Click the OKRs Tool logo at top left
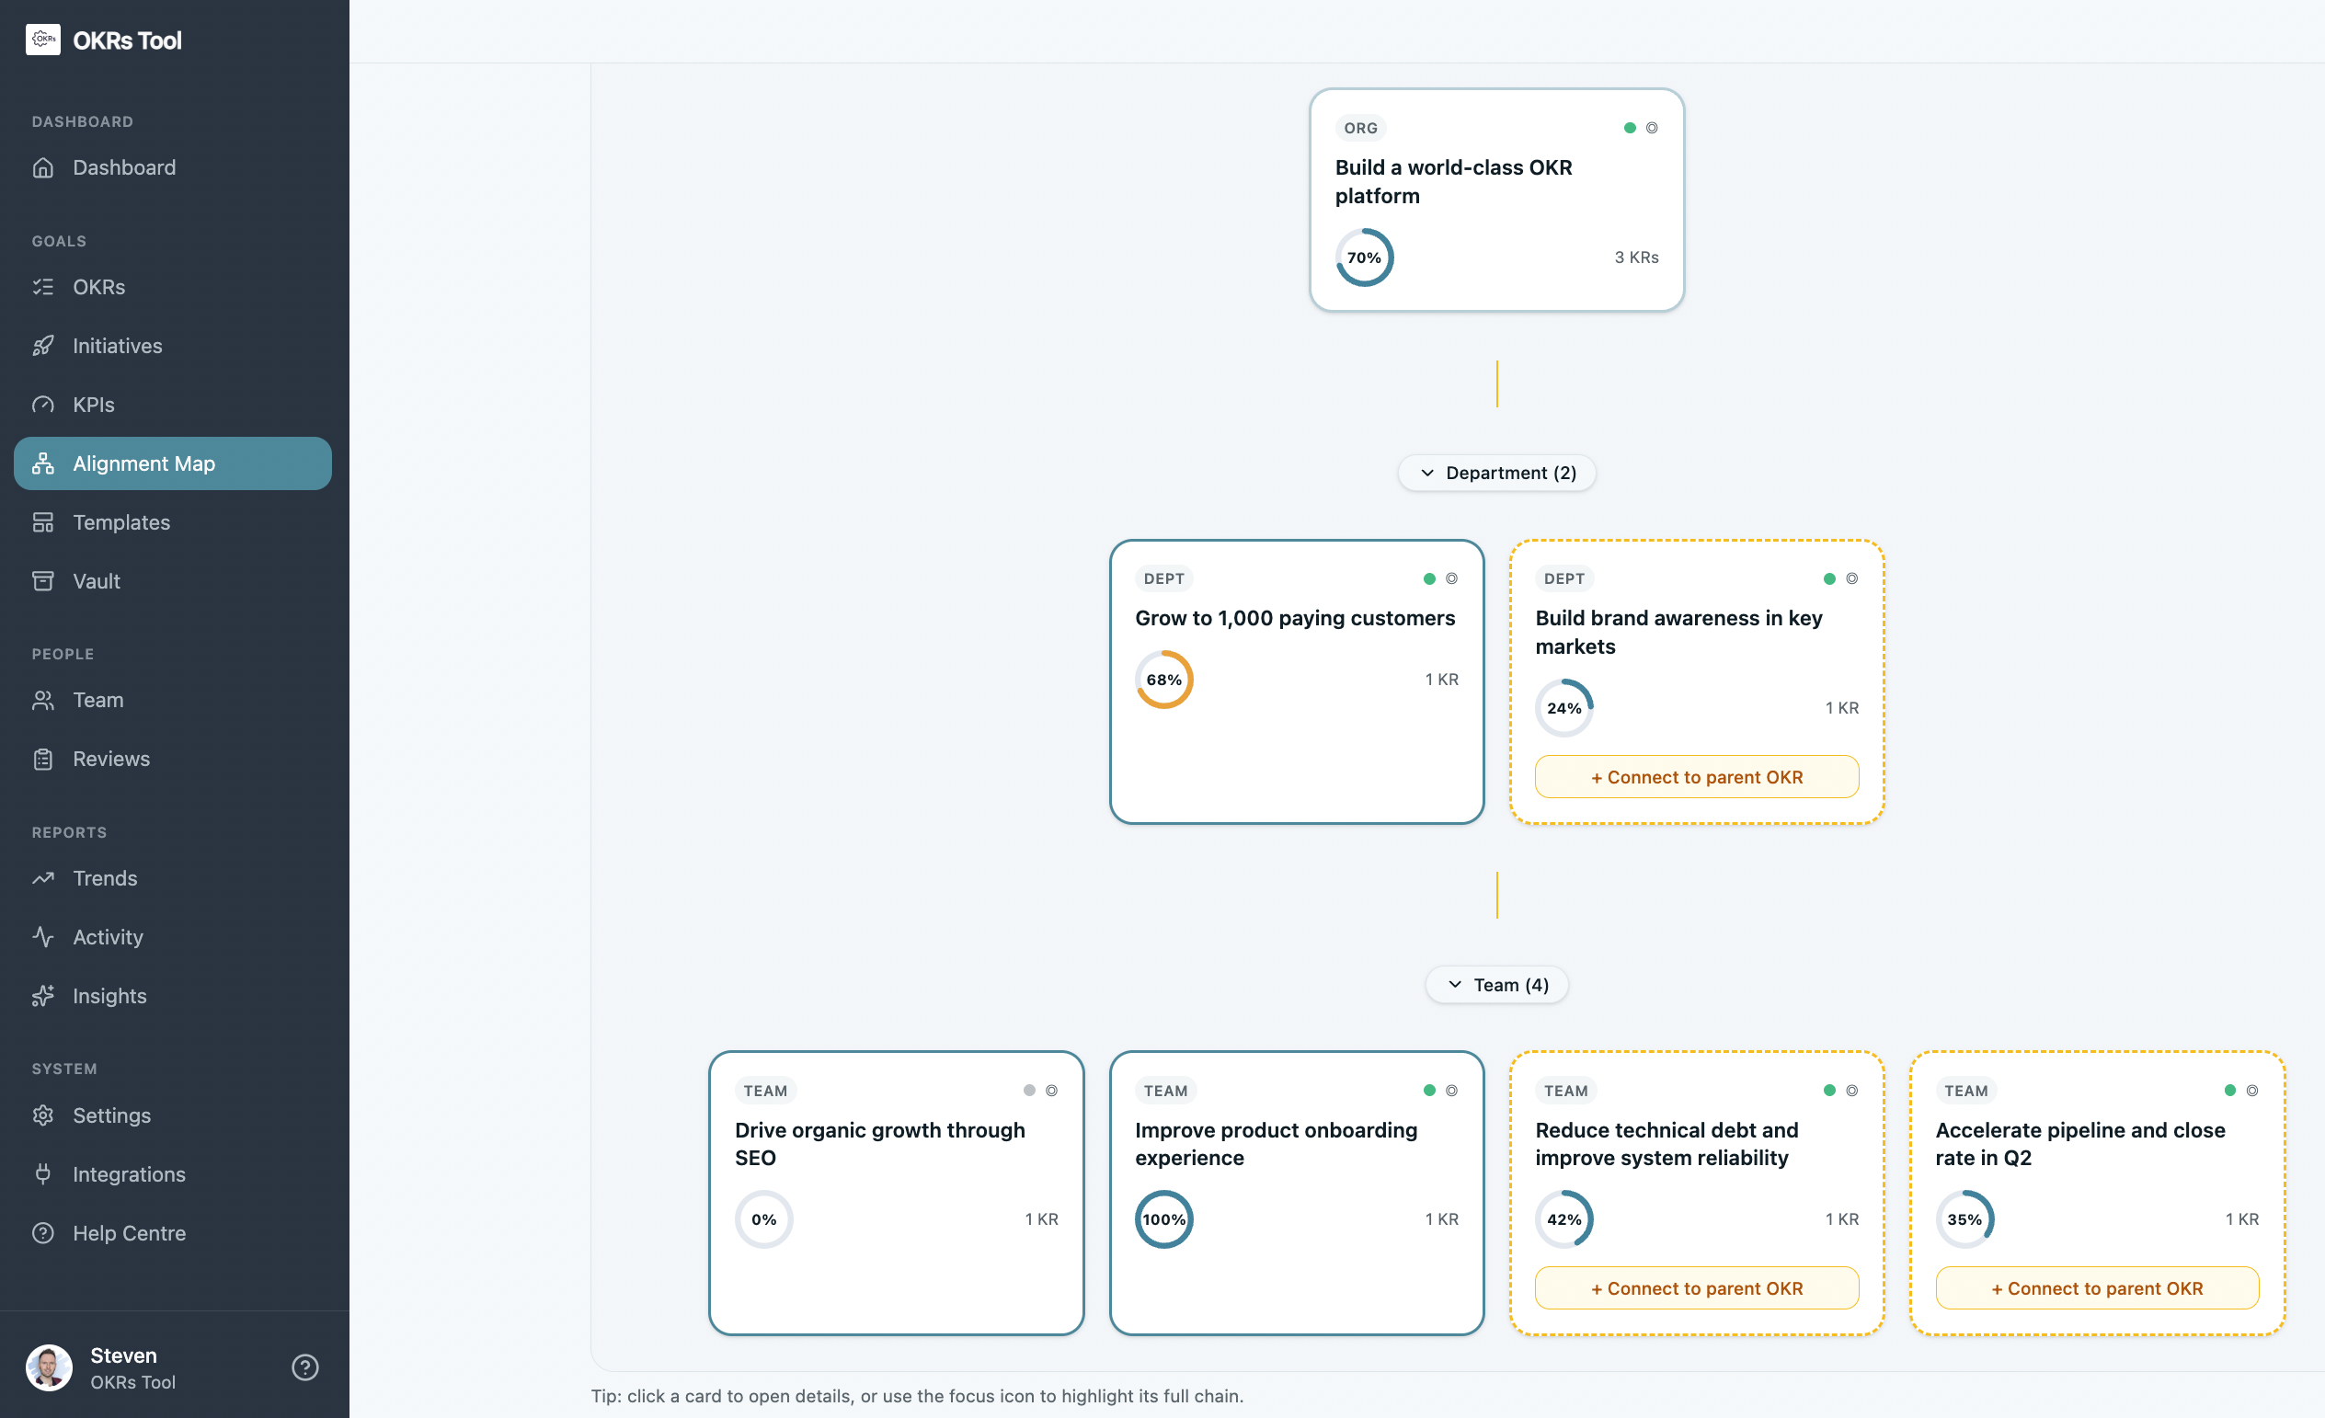Viewport: 2325px width, 1418px height. point(104,40)
